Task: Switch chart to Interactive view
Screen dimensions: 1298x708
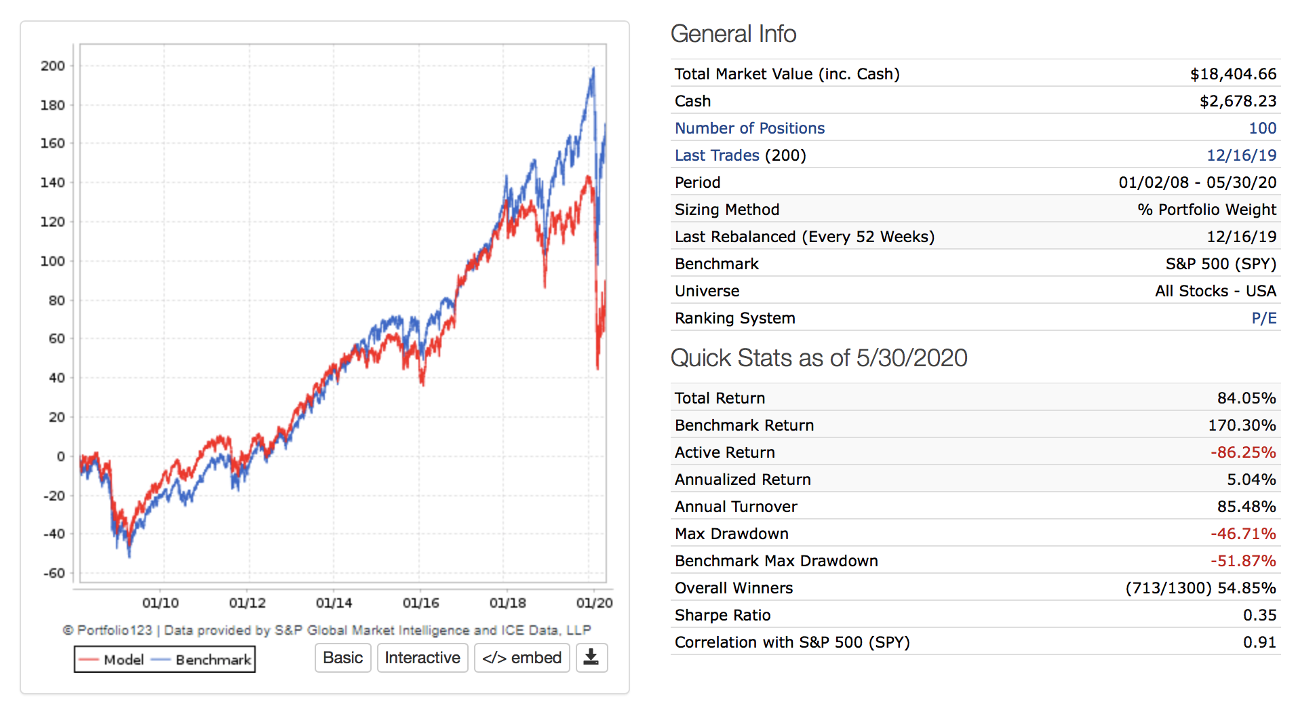Action: point(422,658)
